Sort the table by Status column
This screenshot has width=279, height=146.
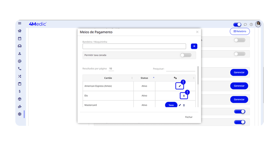click(x=144, y=78)
